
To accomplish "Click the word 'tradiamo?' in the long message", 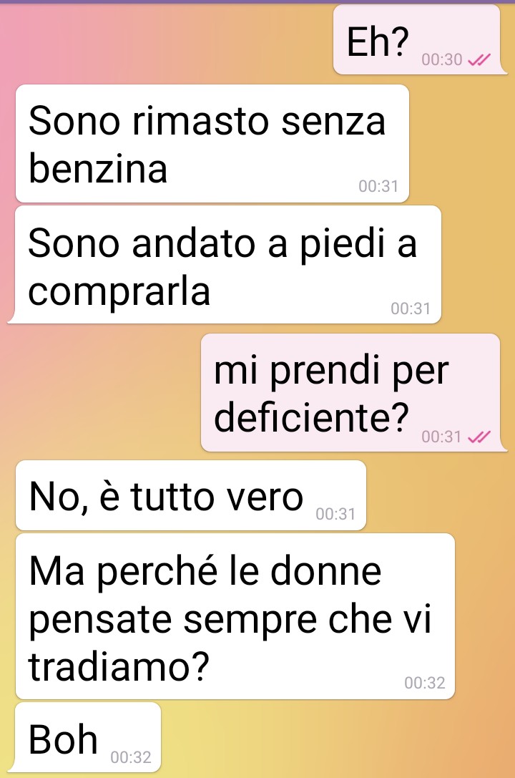I will click(119, 666).
